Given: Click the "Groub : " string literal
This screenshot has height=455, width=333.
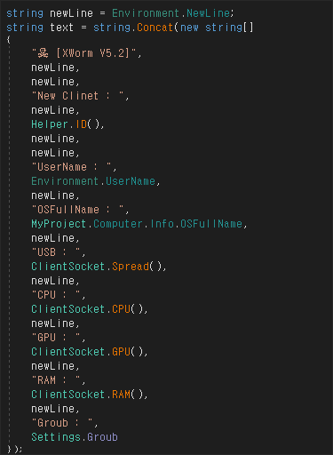Looking at the screenshot, I should tap(62, 423).
